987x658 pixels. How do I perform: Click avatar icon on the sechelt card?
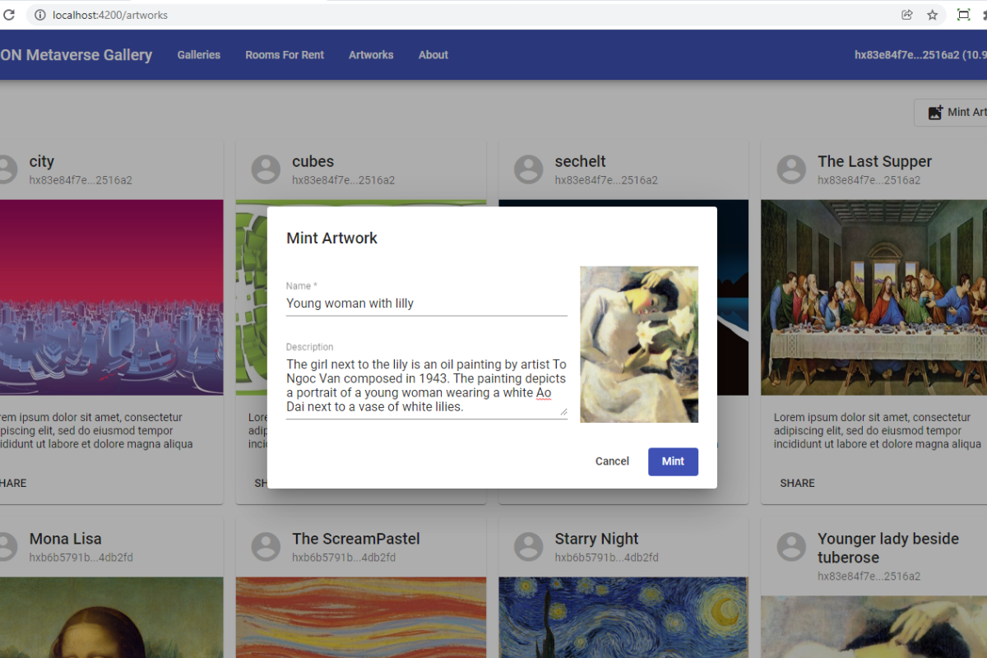pos(528,169)
